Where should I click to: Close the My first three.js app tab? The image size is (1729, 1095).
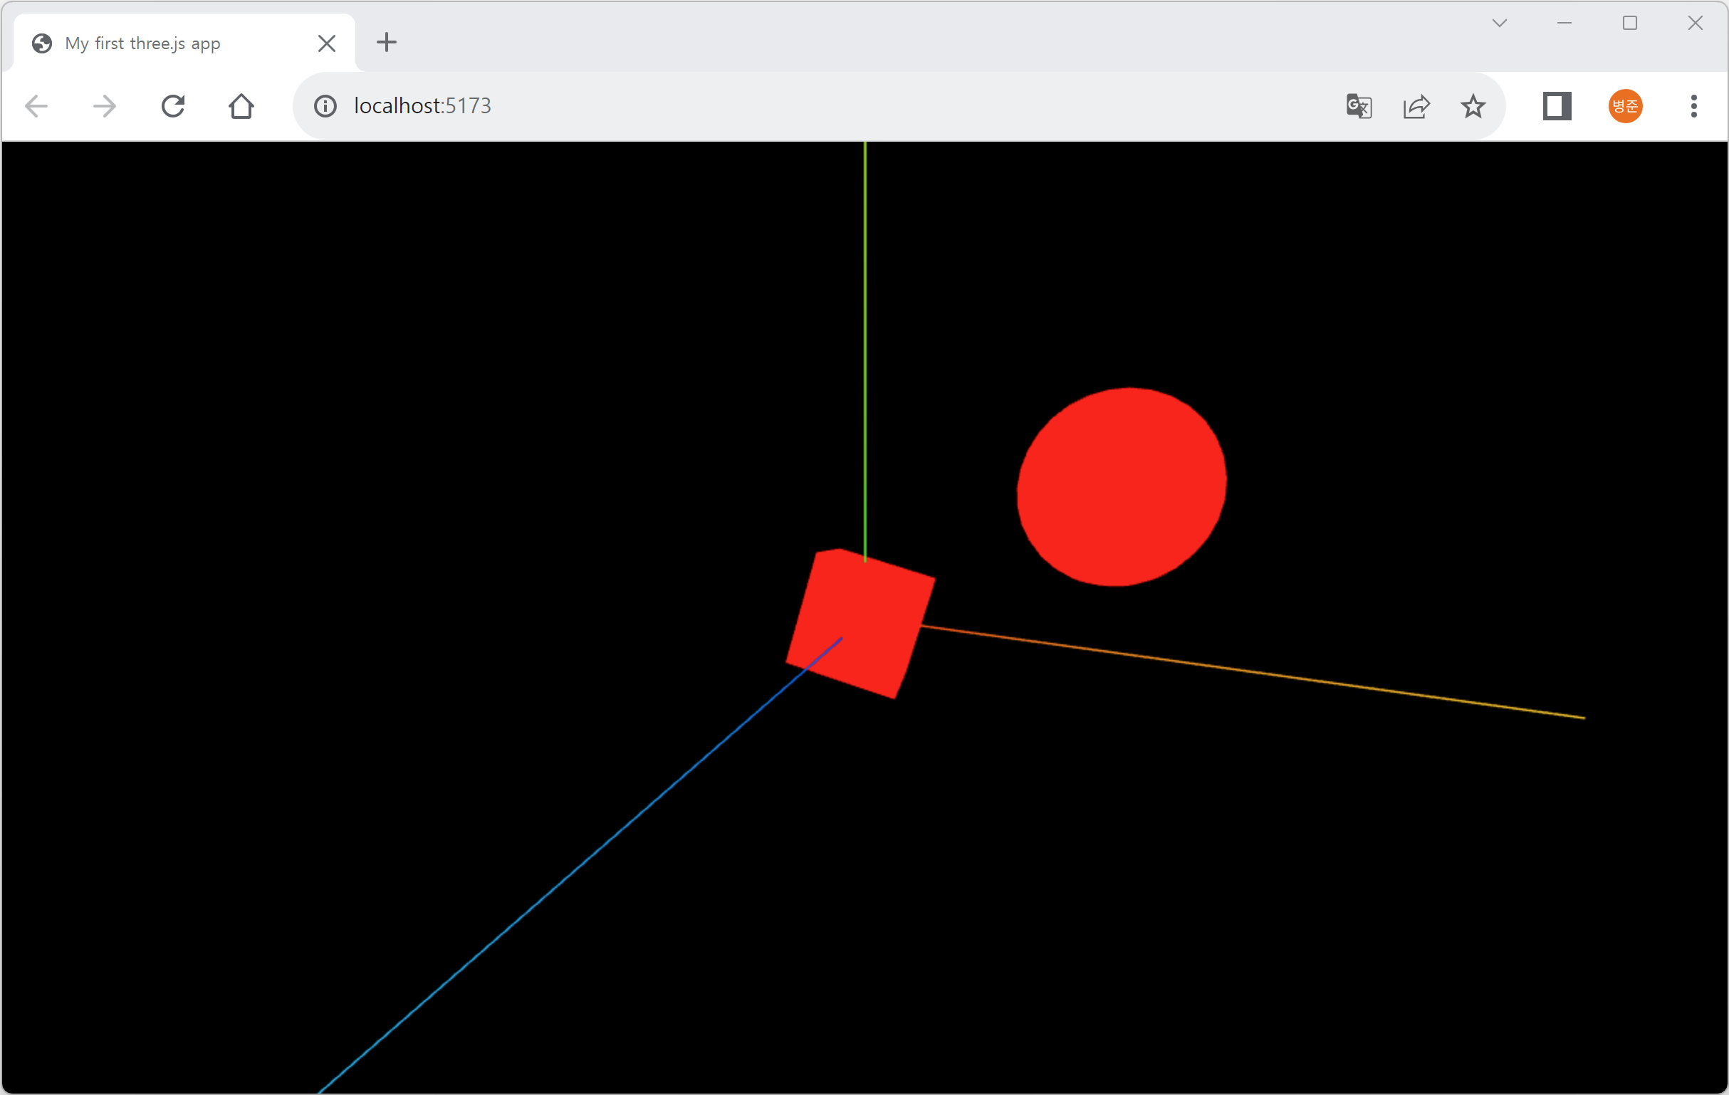(x=327, y=43)
